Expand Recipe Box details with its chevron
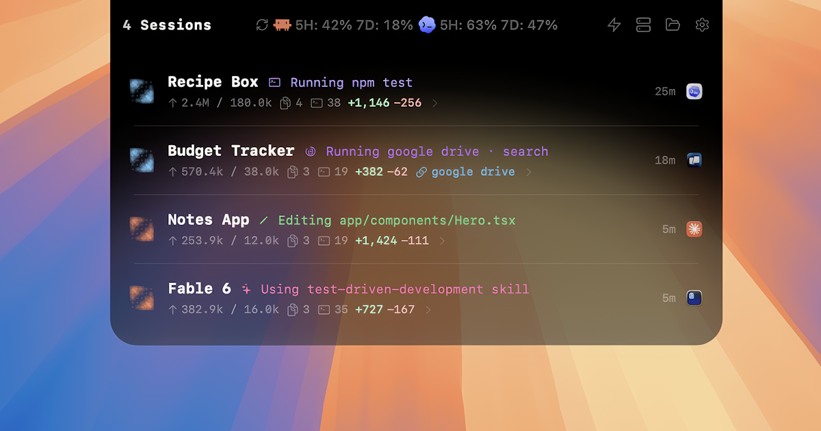This screenshot has width=821, height=431. [435, 103]
